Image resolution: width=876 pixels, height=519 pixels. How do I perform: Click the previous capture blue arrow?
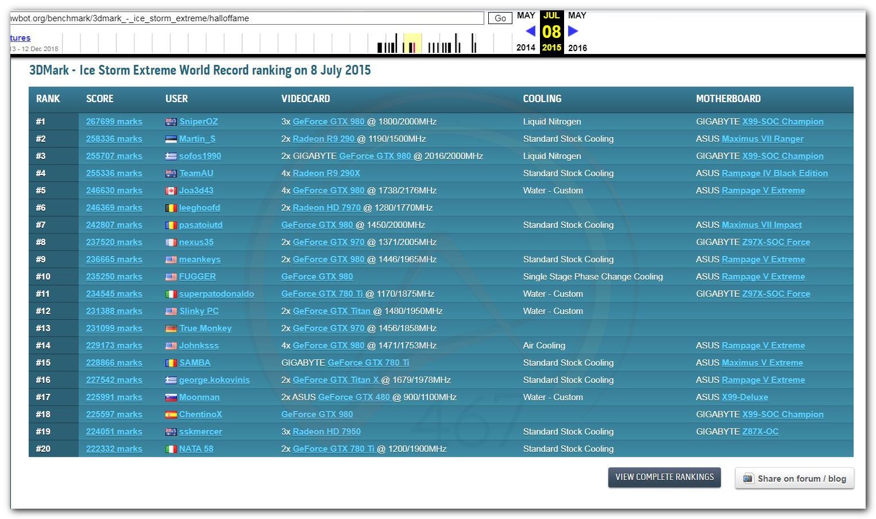click(x=530, y=31)
